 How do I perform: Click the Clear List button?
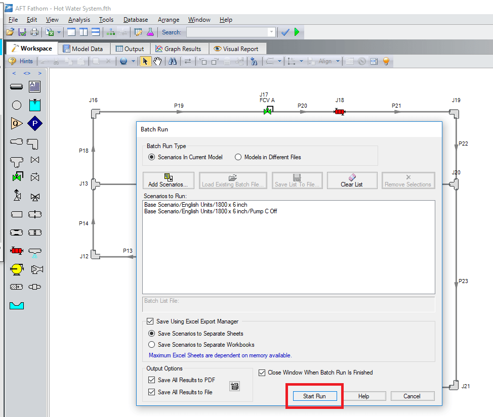point(352,180)
